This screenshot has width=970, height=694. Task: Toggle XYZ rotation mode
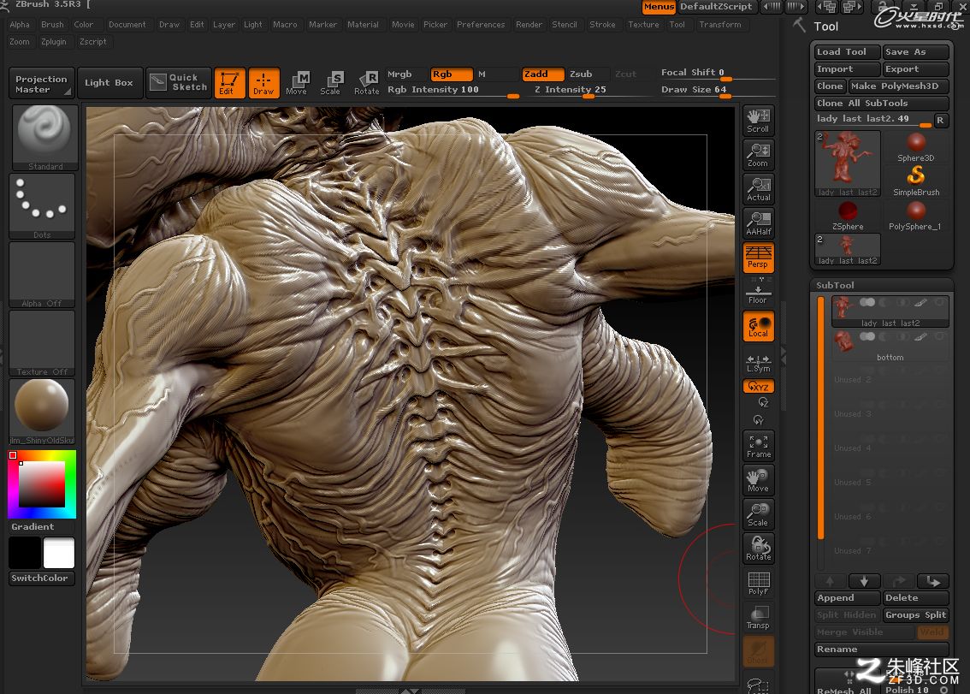[x=759, y=386]
